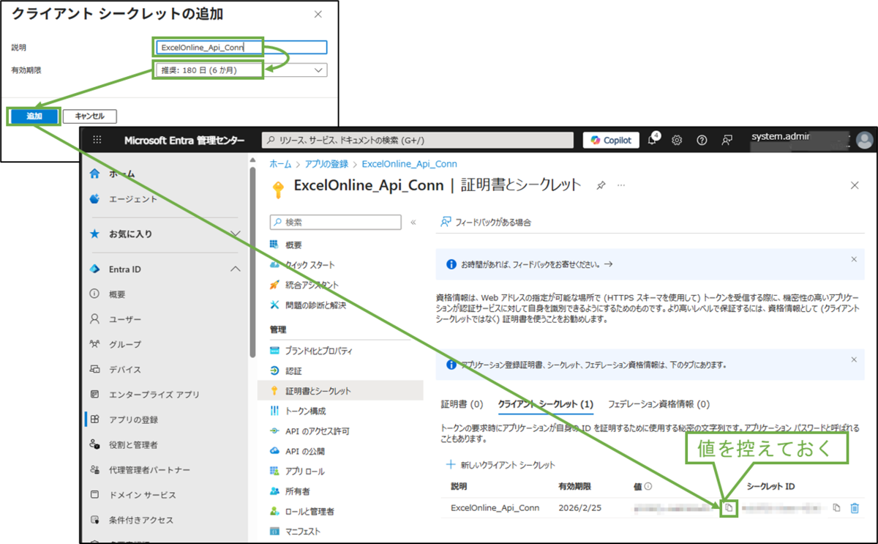Click フィードバックがある場合 button
Viewport: 878px width, 544px height.
pyautogui.click(x=487, y=222)
